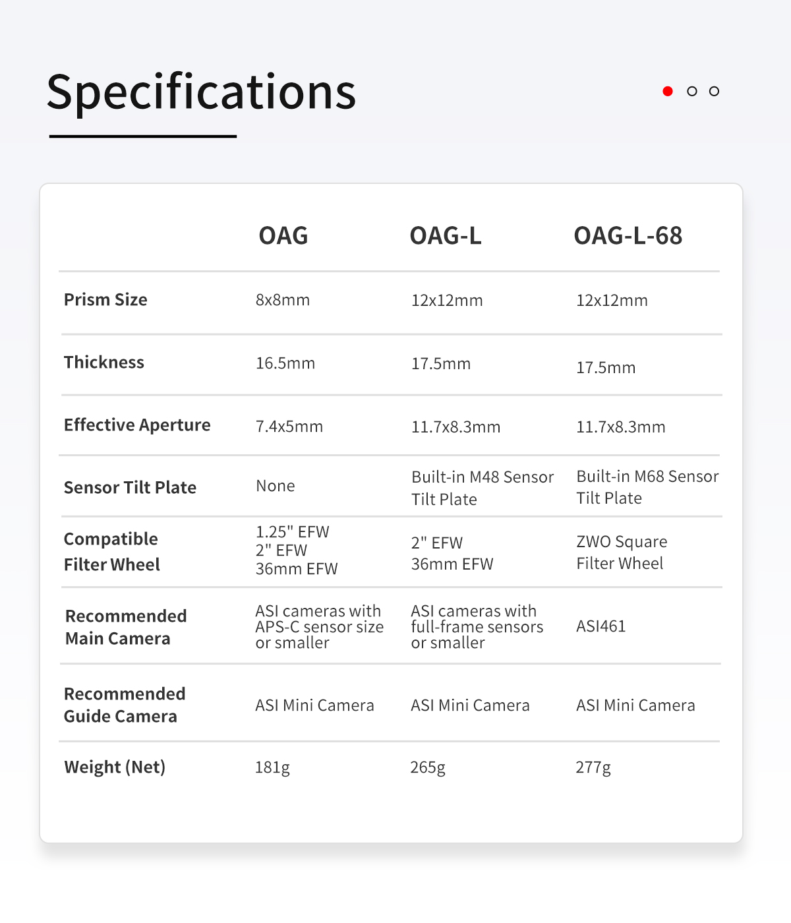Viewport: 791px width, 923px height.
Task: Select the OAG column header
Action: tap(283, 235)
